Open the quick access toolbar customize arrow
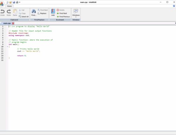Screen dimensions: 176x135 [20, 2]
